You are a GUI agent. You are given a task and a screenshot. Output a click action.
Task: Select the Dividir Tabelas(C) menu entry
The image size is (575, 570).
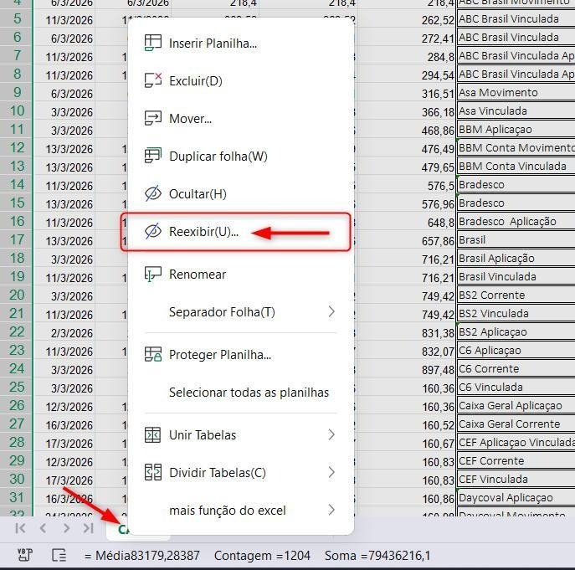(240, 472)
